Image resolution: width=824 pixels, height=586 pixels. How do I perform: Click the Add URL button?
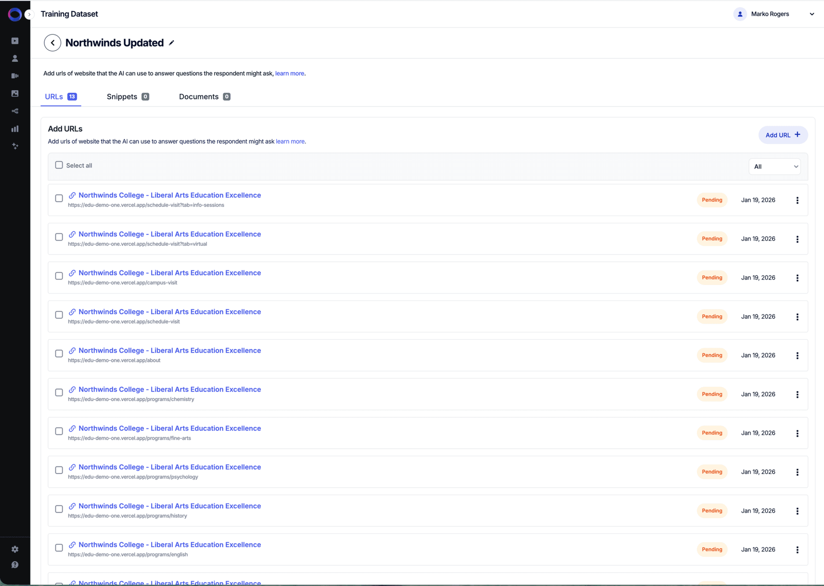tap(783, 135)
